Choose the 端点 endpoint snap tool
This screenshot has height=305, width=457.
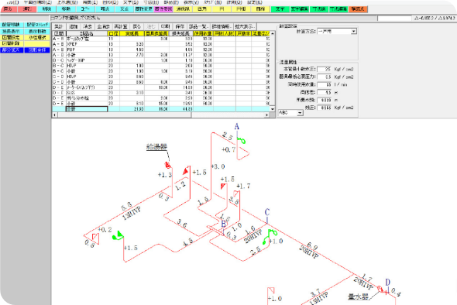105,9
